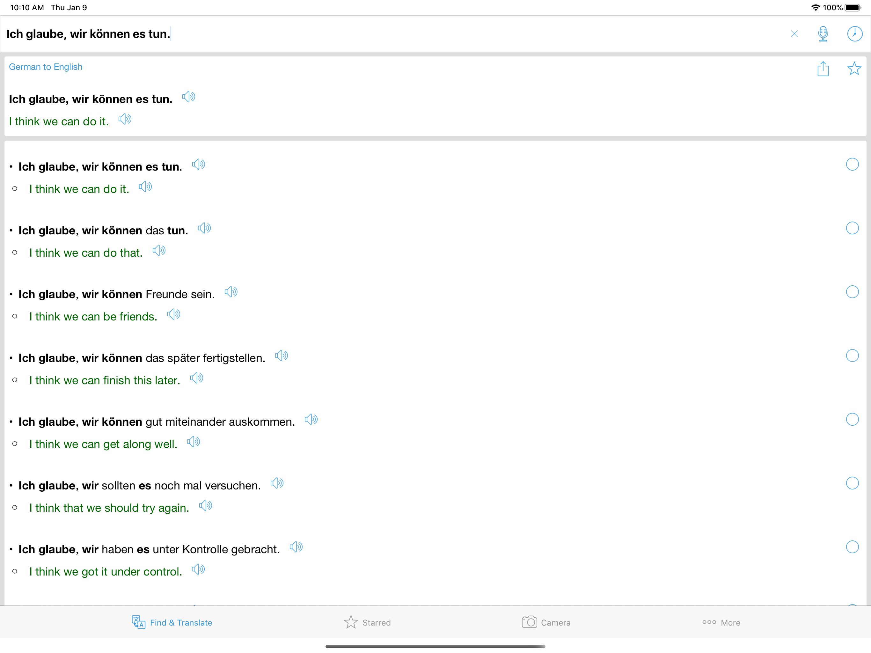Open the search history clock icon
This screenshot has width=871, height=653.
point(854,34)
